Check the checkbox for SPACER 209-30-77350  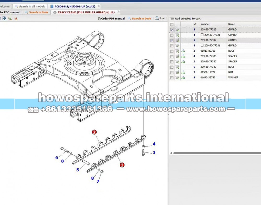pos(172,62)
